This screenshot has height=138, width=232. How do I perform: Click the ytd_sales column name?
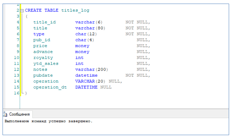(x=46, y=64)
